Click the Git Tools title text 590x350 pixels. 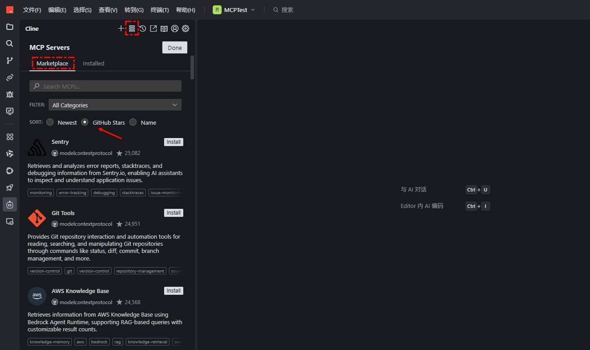[63, 213]
